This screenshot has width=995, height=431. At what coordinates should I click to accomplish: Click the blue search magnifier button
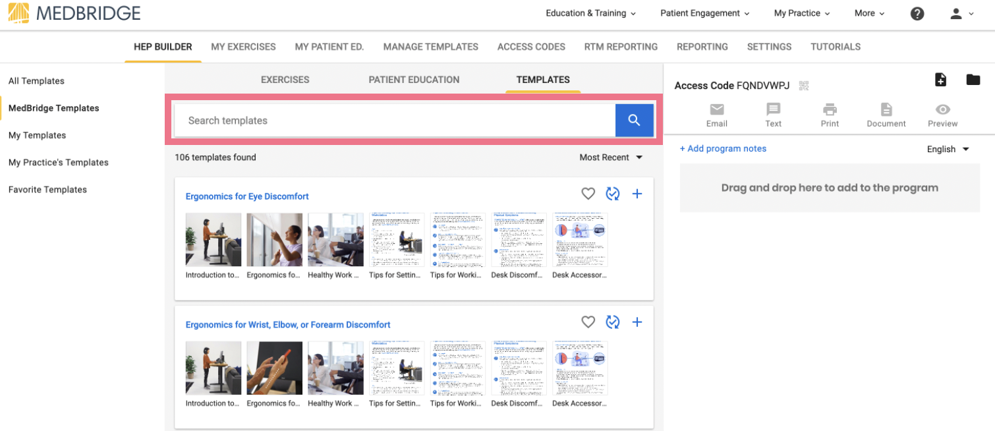(634, 120)
